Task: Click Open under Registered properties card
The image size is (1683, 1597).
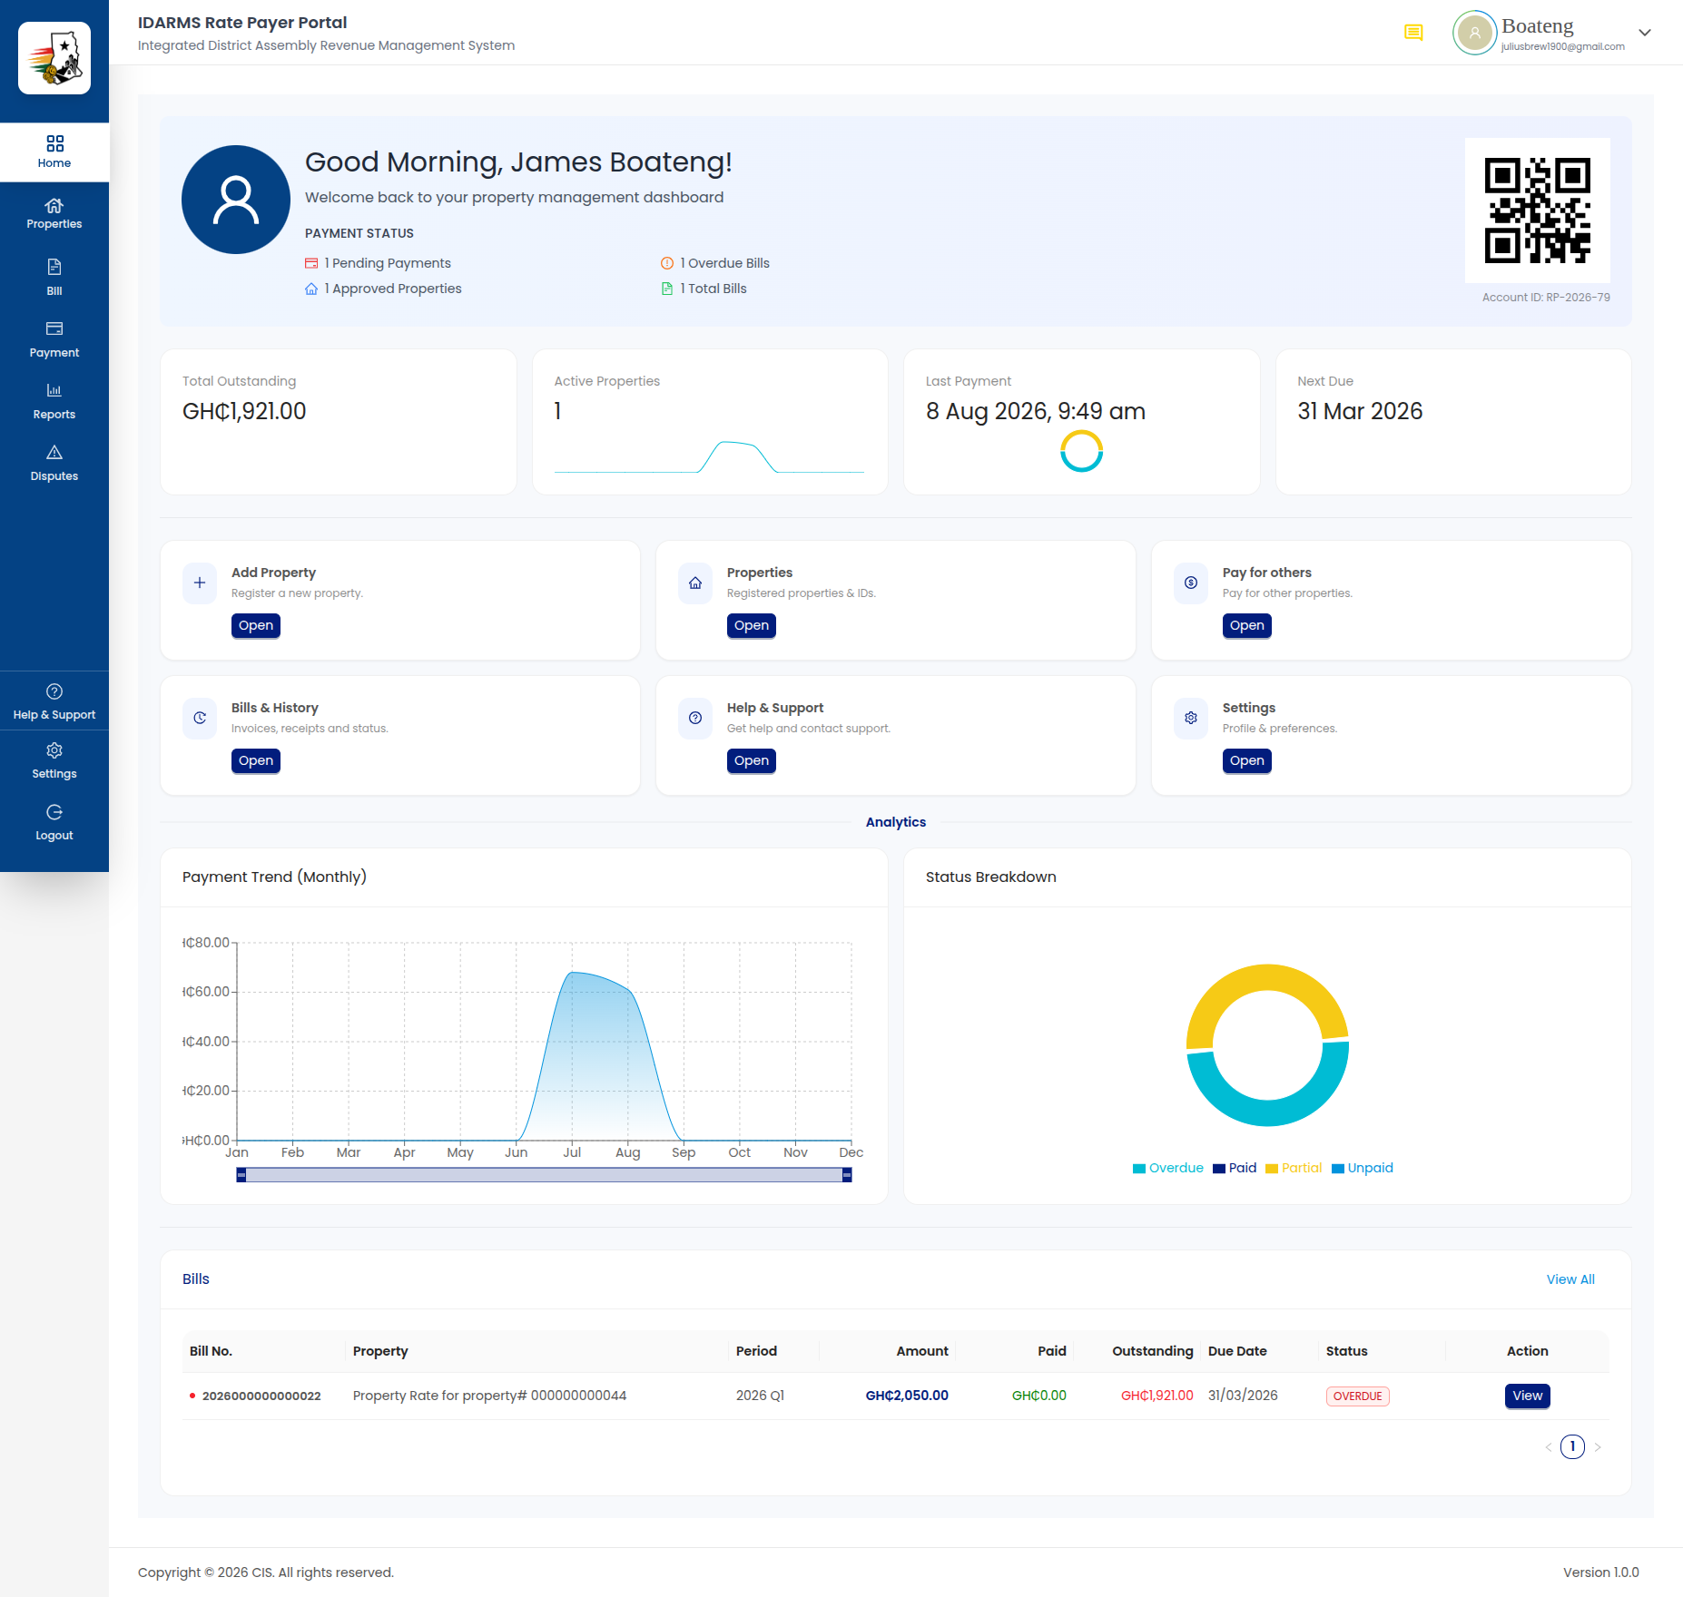Action: (x=752, y=625)
